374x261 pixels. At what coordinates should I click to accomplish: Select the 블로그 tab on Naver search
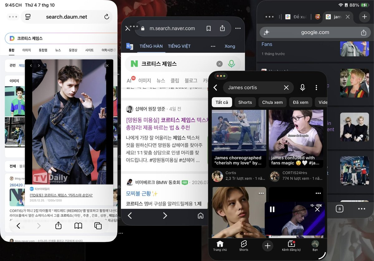191,80
